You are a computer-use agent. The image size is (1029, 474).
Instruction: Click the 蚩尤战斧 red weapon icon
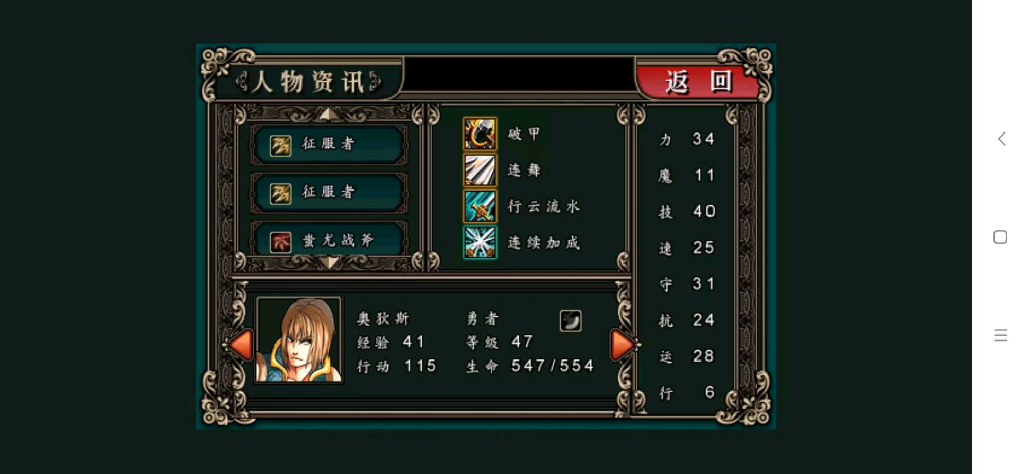tap(280, 241)
